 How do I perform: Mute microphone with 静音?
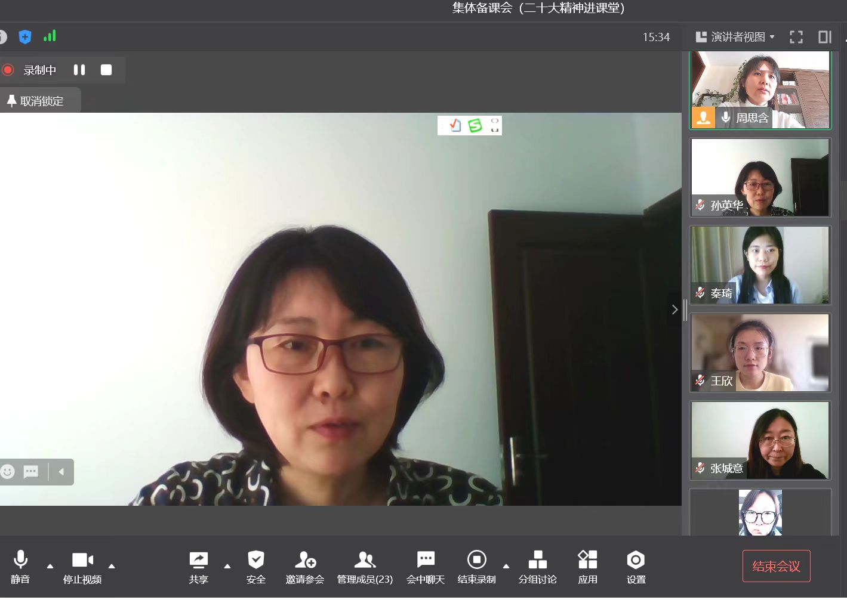pyautogui.click(x=20, y=567)
